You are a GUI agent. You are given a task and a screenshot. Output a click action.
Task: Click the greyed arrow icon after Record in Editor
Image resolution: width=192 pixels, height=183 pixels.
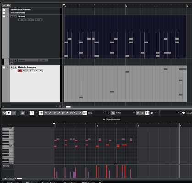point(14,113)
